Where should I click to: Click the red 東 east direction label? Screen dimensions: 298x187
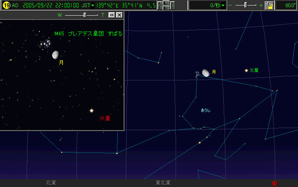tap(275, 184)
